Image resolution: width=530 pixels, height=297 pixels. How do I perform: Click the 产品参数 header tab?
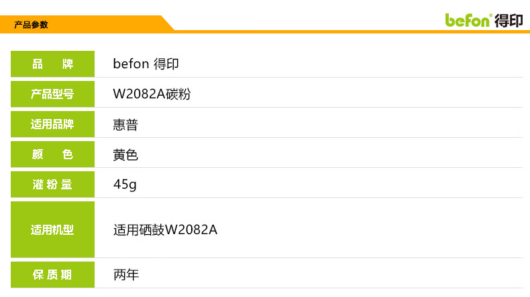click(x=31, y=25)
